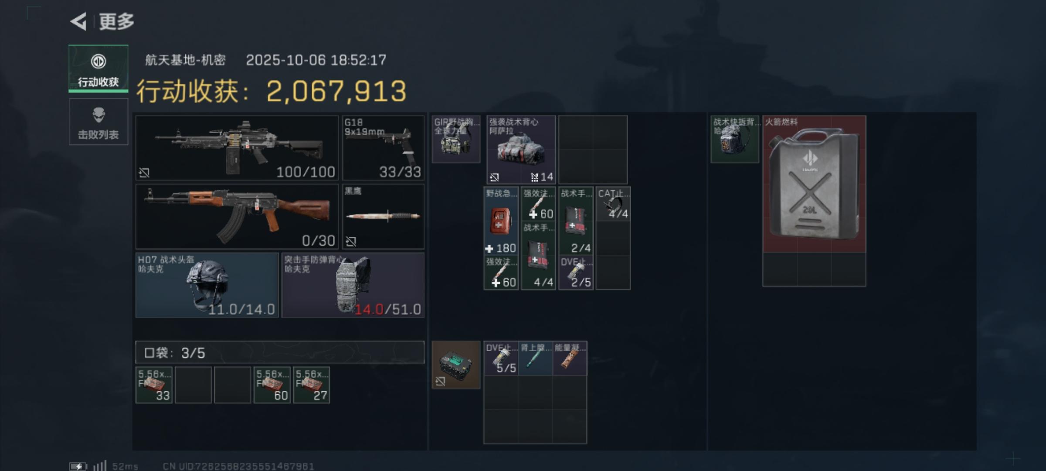Select the DVE item showing 5/5
1046x471 pixels.
coord(501,358)
